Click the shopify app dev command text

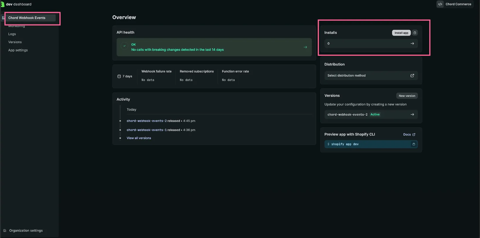point(345,144)
